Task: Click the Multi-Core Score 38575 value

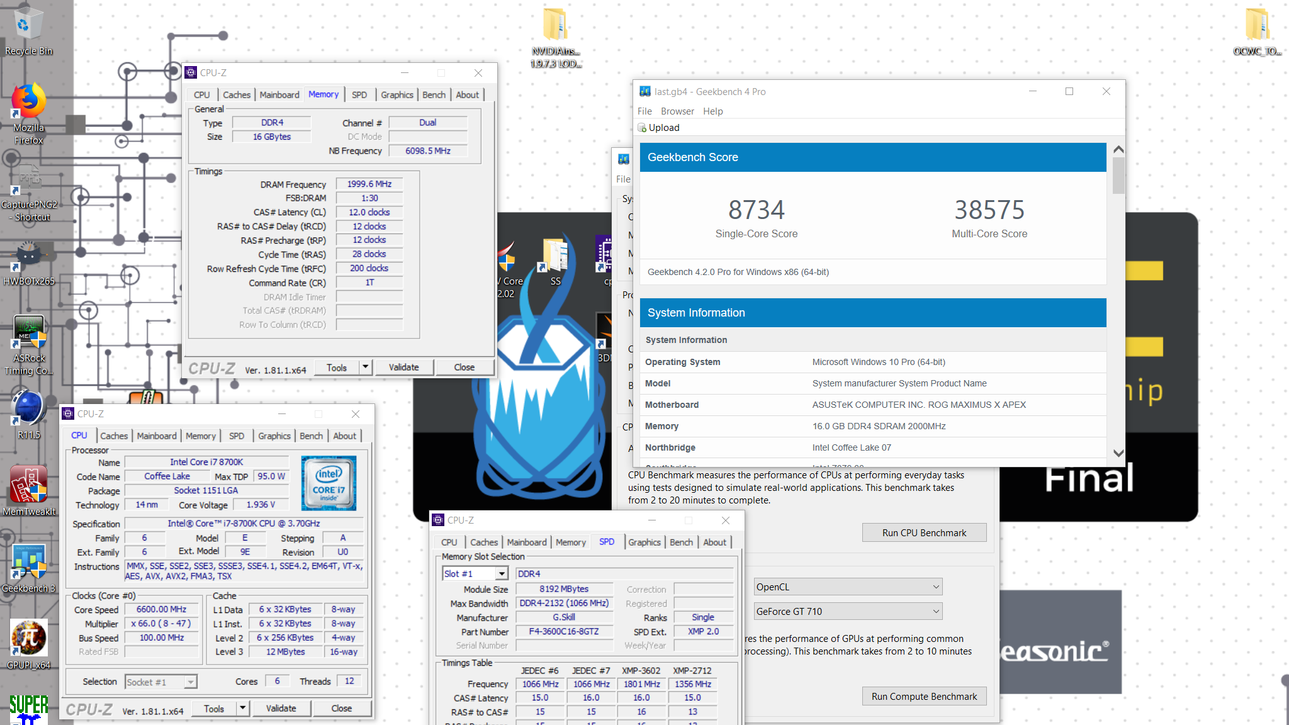Action: (989, 210)
